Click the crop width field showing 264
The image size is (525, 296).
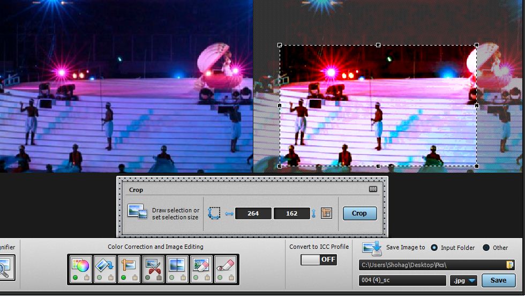(253, 213)
